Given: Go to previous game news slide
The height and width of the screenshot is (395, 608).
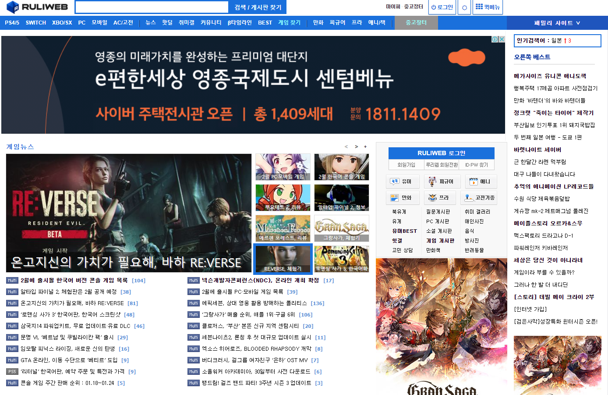Looking at the screenshot, I should [346, 147].
